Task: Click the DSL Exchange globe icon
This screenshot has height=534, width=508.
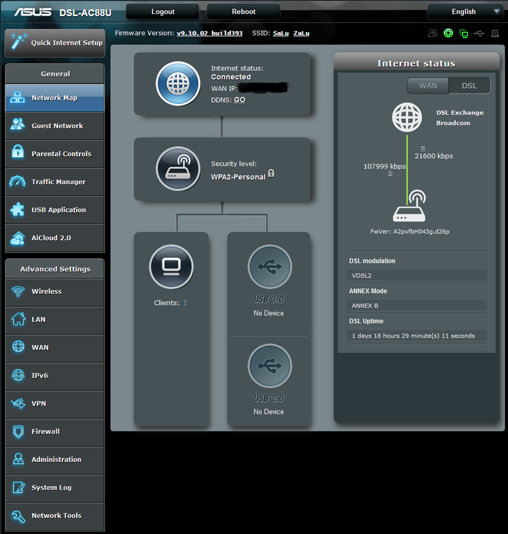Action: tap(407, 117)
